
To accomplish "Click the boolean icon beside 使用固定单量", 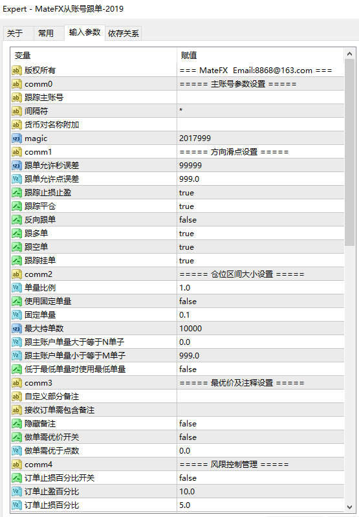I will [16, 302].
